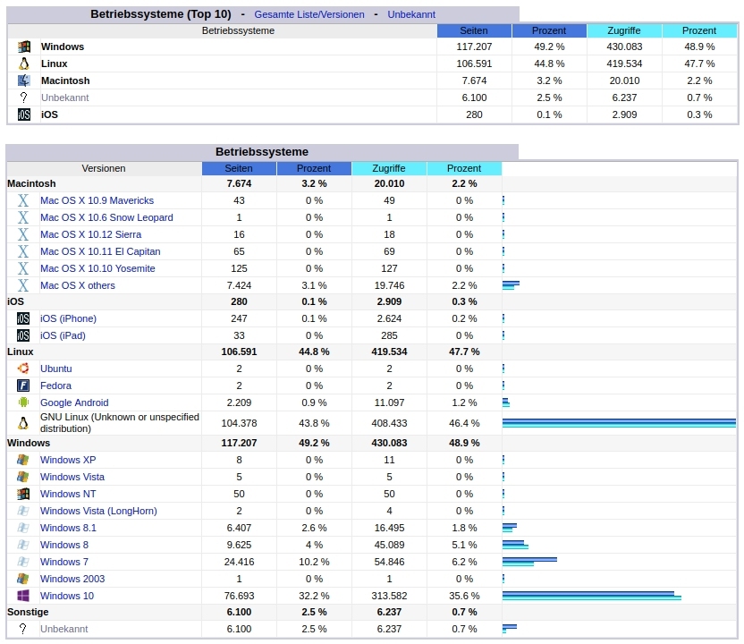This screenshot has width=744, height=644.
Task: Click the flag icon beside Windows 2003
Action: click(x=22, y=579)
